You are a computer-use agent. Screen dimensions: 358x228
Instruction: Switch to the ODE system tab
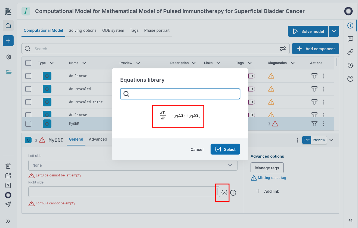point(113,30)
